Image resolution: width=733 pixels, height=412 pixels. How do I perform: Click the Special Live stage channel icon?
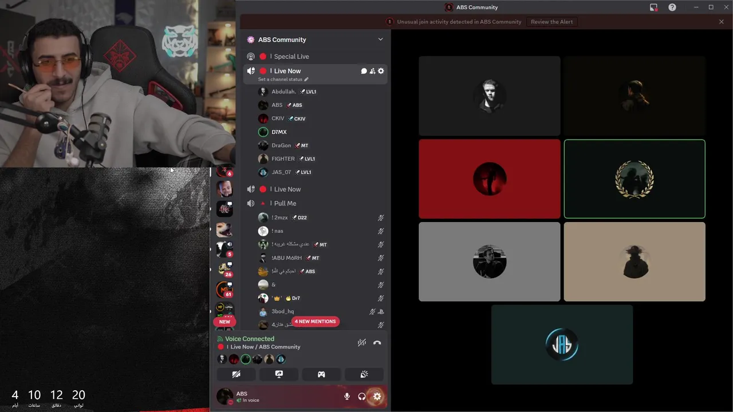(251, 57)
